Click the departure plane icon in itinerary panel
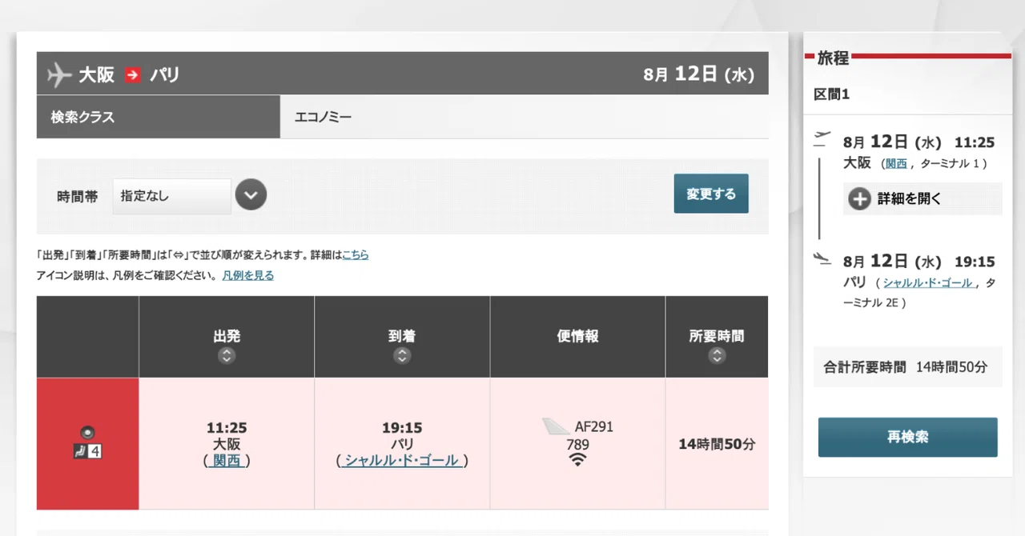This screenshot has height=536, width=1025. (822, 139)
